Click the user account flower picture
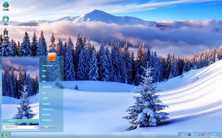This screenshot has height=138, width=222. point(52,57)
